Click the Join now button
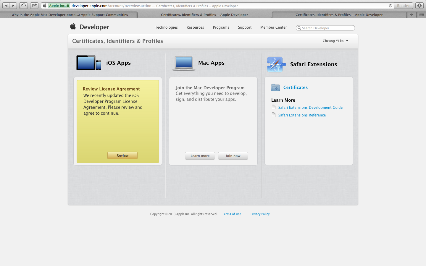The image size is (426, 266). click(x=233, y=156)
